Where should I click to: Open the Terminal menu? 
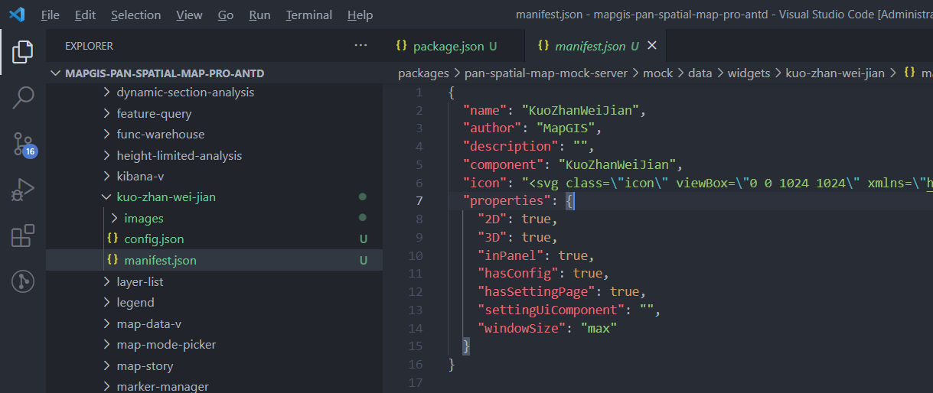pyautogui.click(x=308, y=15)
